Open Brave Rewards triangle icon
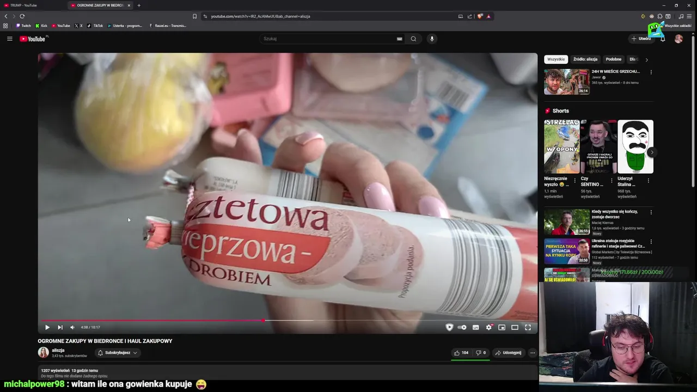The height and width of the screenshot is (392, 697). [x=488, y=16]
